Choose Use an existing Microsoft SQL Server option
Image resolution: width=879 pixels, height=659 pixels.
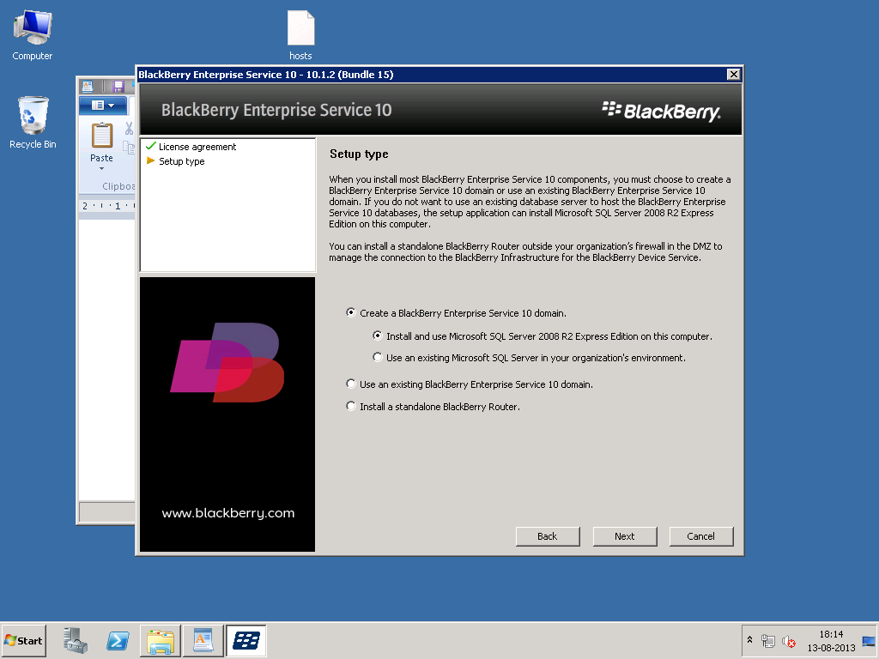pyautogui.click(x=378, y=357)
